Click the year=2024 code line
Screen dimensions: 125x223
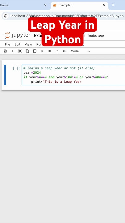pyautogui.click(x=32, y=73)
